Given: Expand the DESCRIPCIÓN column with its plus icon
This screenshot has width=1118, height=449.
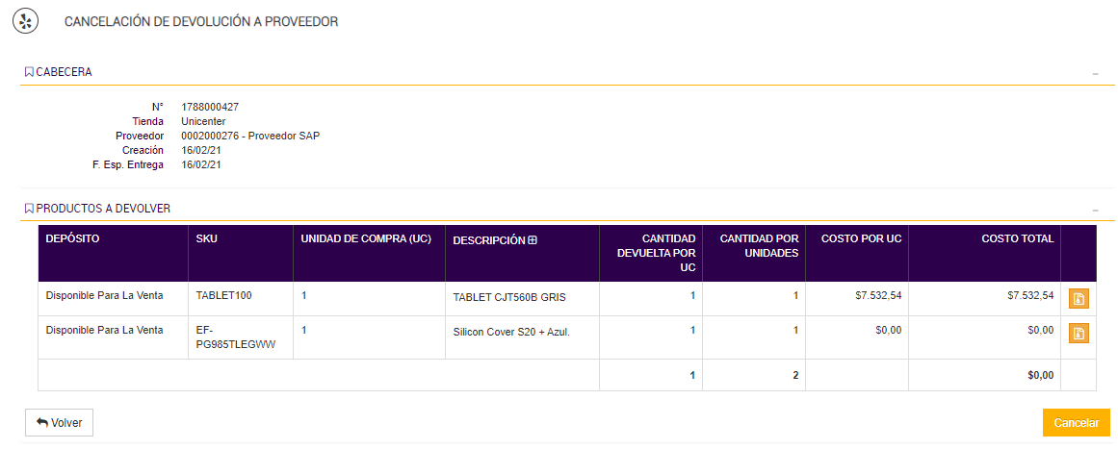Looking at the screenshot, I should [x=533, y=240].
